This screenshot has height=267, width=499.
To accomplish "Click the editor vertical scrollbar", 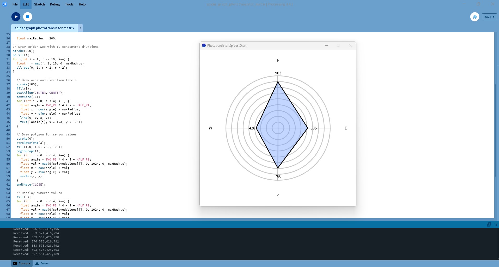I will [x=496, y=130].
